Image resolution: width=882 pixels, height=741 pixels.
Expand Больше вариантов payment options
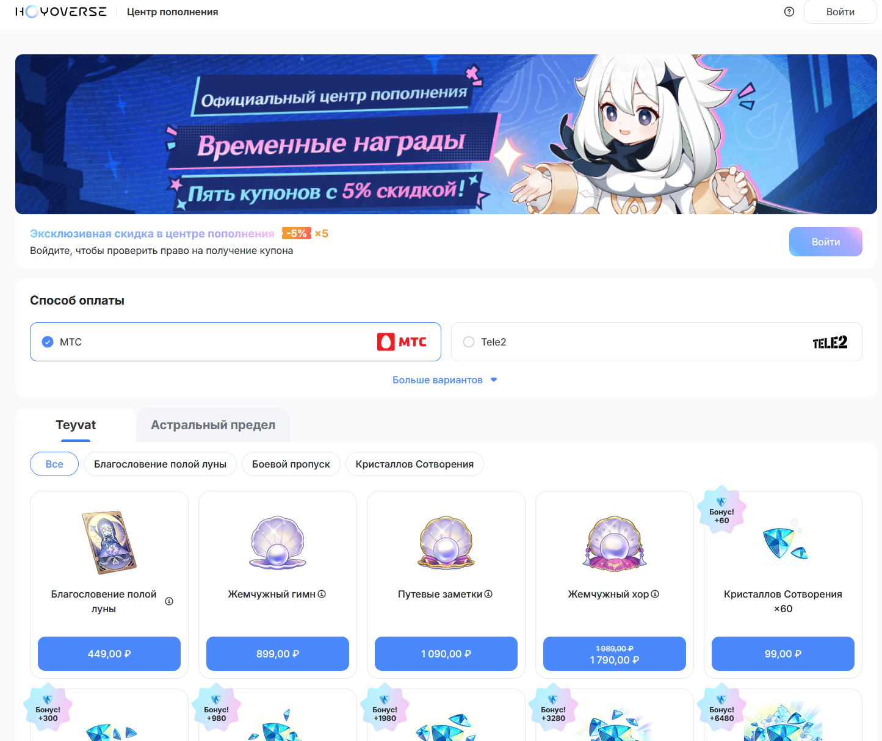coord(445,380)
